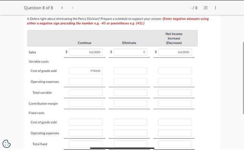244x150 pixels.
Task: Click Total fixed Eliminate field
Action: pos(131,144)
